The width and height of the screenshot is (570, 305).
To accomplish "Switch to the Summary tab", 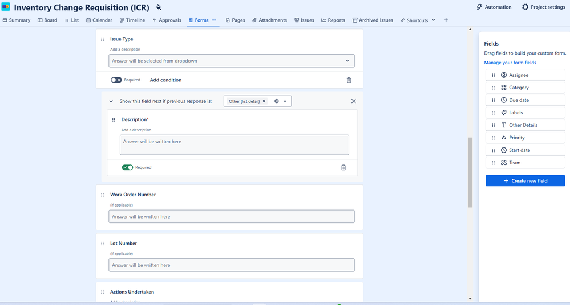I will pos(17,20).
